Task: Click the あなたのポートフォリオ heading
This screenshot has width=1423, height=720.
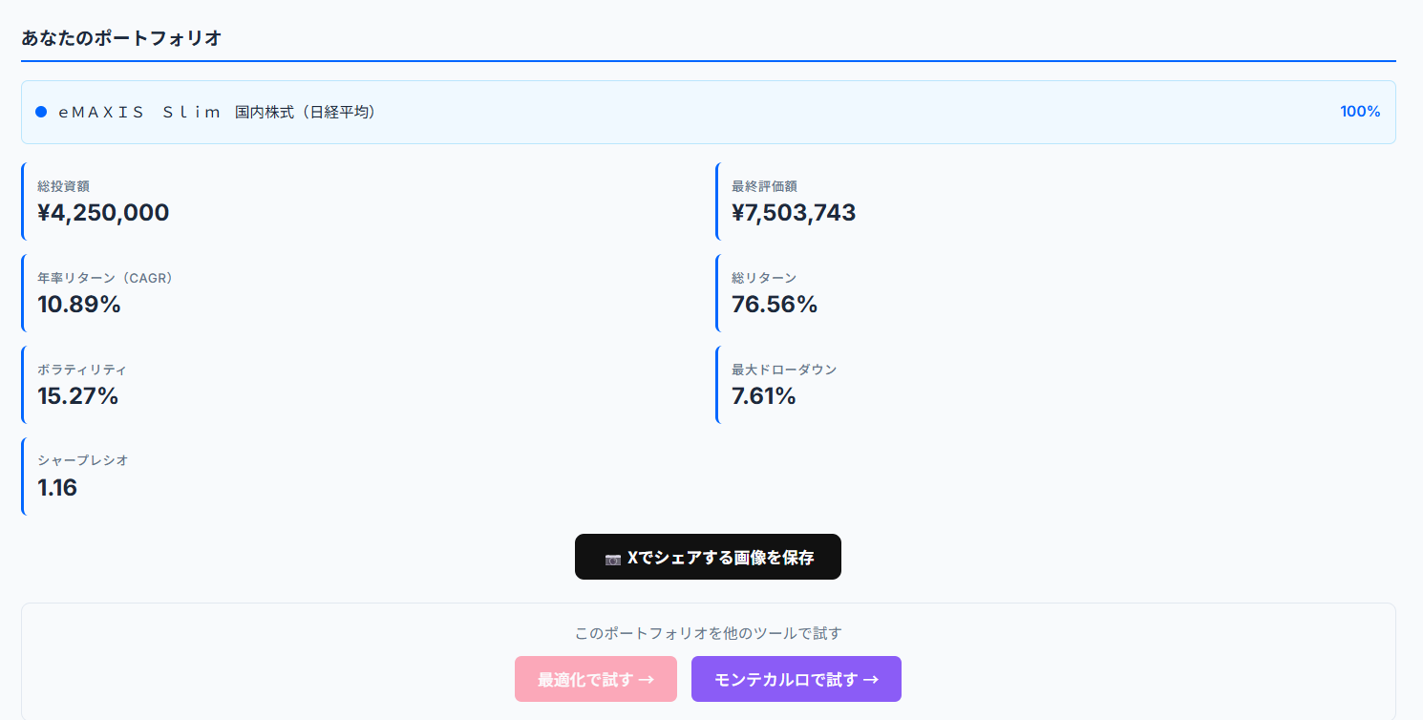Action: pos(121,38)
